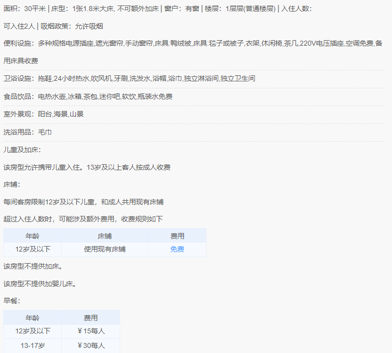Viewport: 392px width, 353px height.
Task: Click the 楼层：1层层(普通楼层) text
Action: pos(240,9)
